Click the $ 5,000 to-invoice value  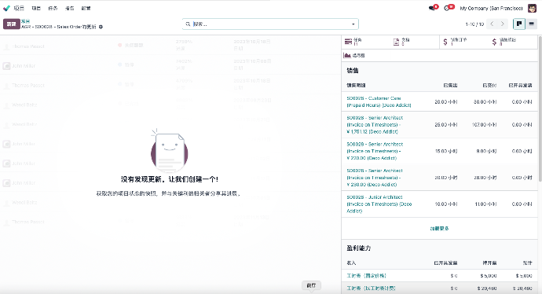pyautogui.click(x=489, y=276)
